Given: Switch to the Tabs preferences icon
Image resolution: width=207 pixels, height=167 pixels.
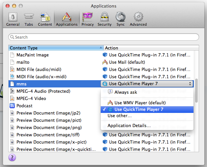Looking at the screenshot, I should (x=29, y=19).
